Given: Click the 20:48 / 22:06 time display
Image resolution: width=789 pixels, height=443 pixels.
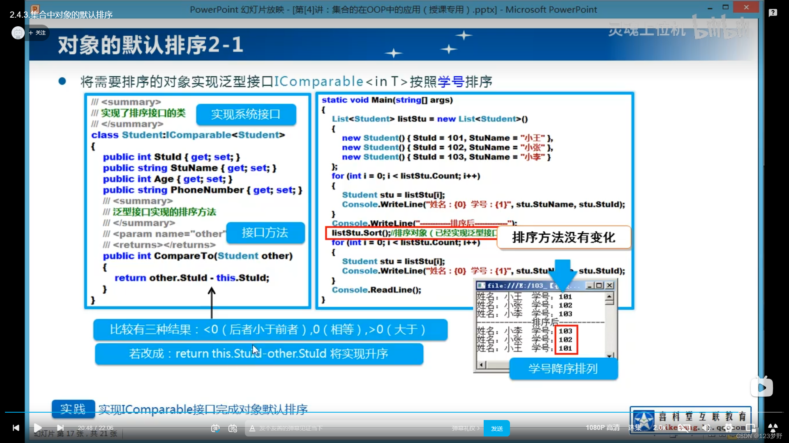Looking at the screenshot, I should [95, 428].
